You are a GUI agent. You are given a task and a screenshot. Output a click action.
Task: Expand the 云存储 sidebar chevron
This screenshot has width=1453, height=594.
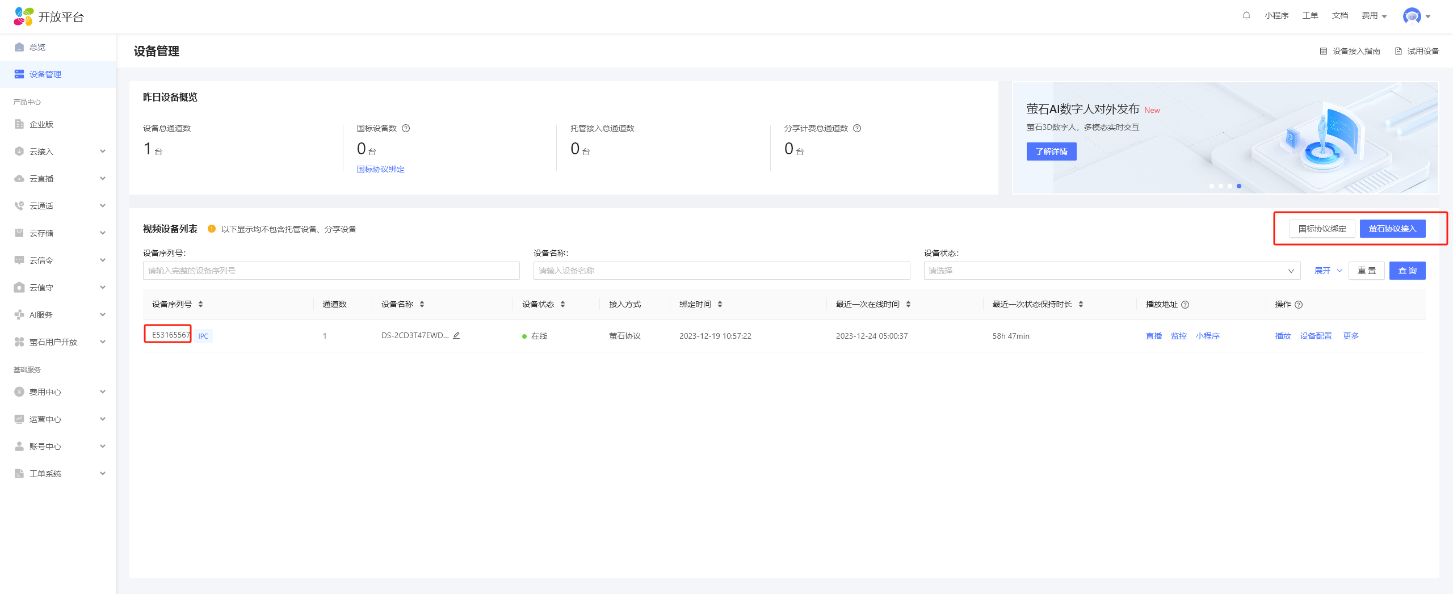click(x=103, y=233)
